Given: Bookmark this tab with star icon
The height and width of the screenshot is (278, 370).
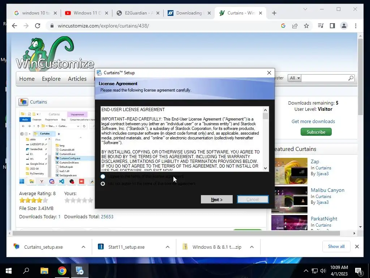Looking at the screenshot, I should 306,26.
